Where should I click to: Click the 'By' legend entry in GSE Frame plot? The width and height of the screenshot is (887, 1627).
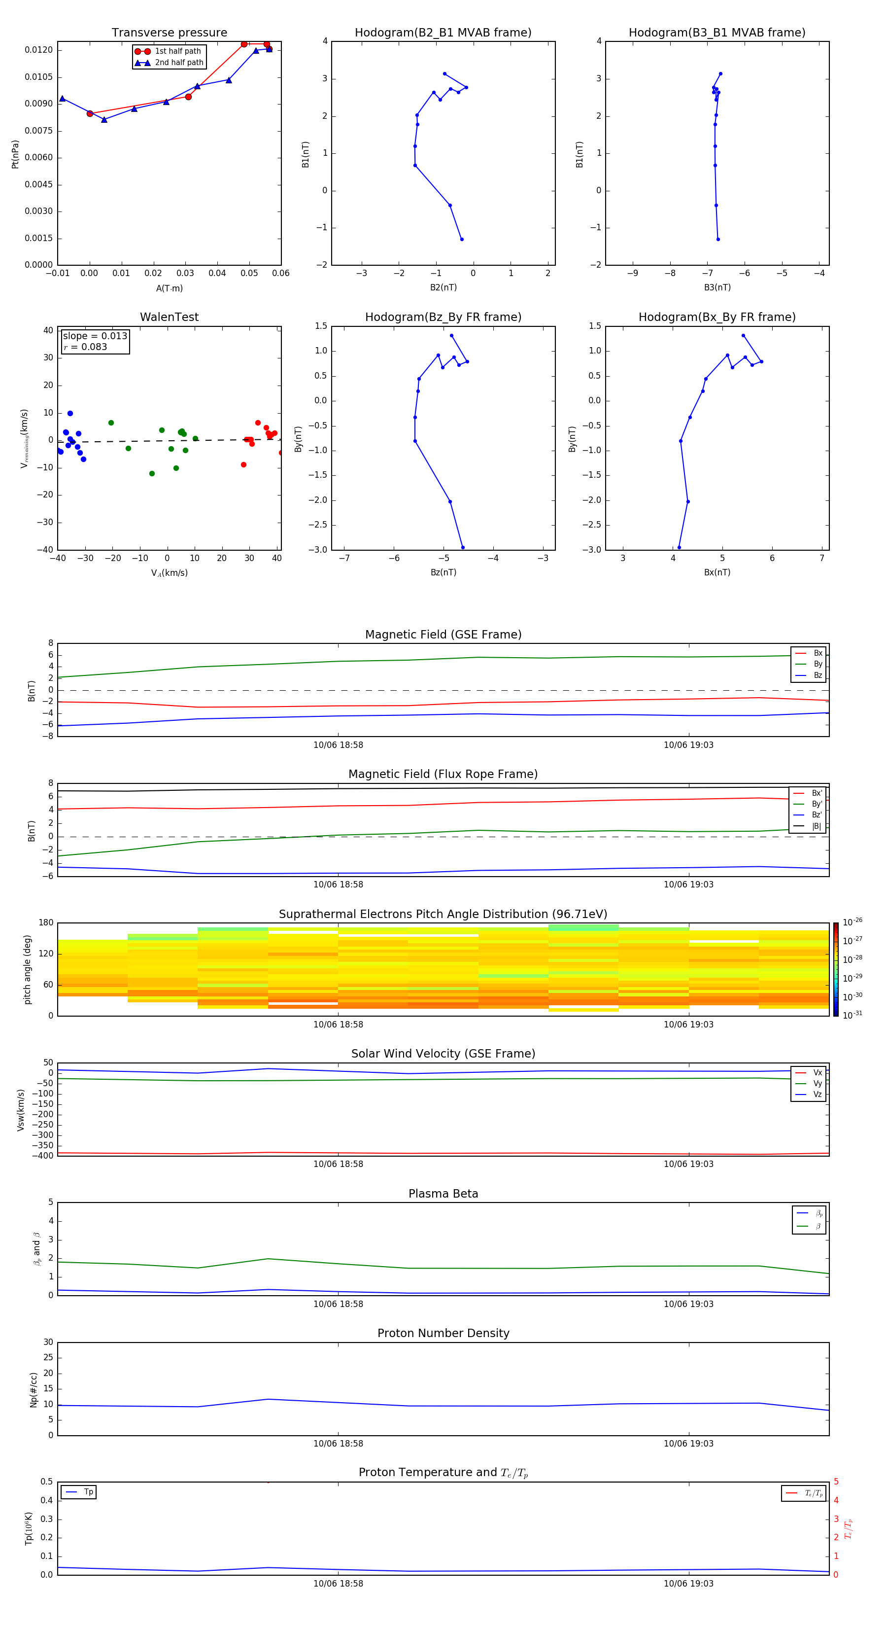[809, 665]
